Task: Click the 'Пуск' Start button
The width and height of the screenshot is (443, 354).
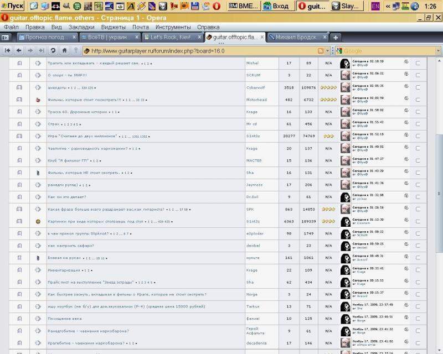Action: 13,6
